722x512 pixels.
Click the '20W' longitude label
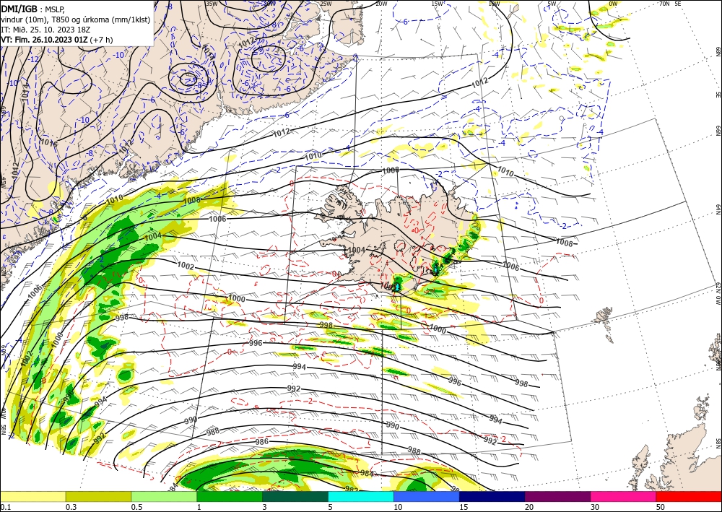pyautogui.click(x=381, y=4)
